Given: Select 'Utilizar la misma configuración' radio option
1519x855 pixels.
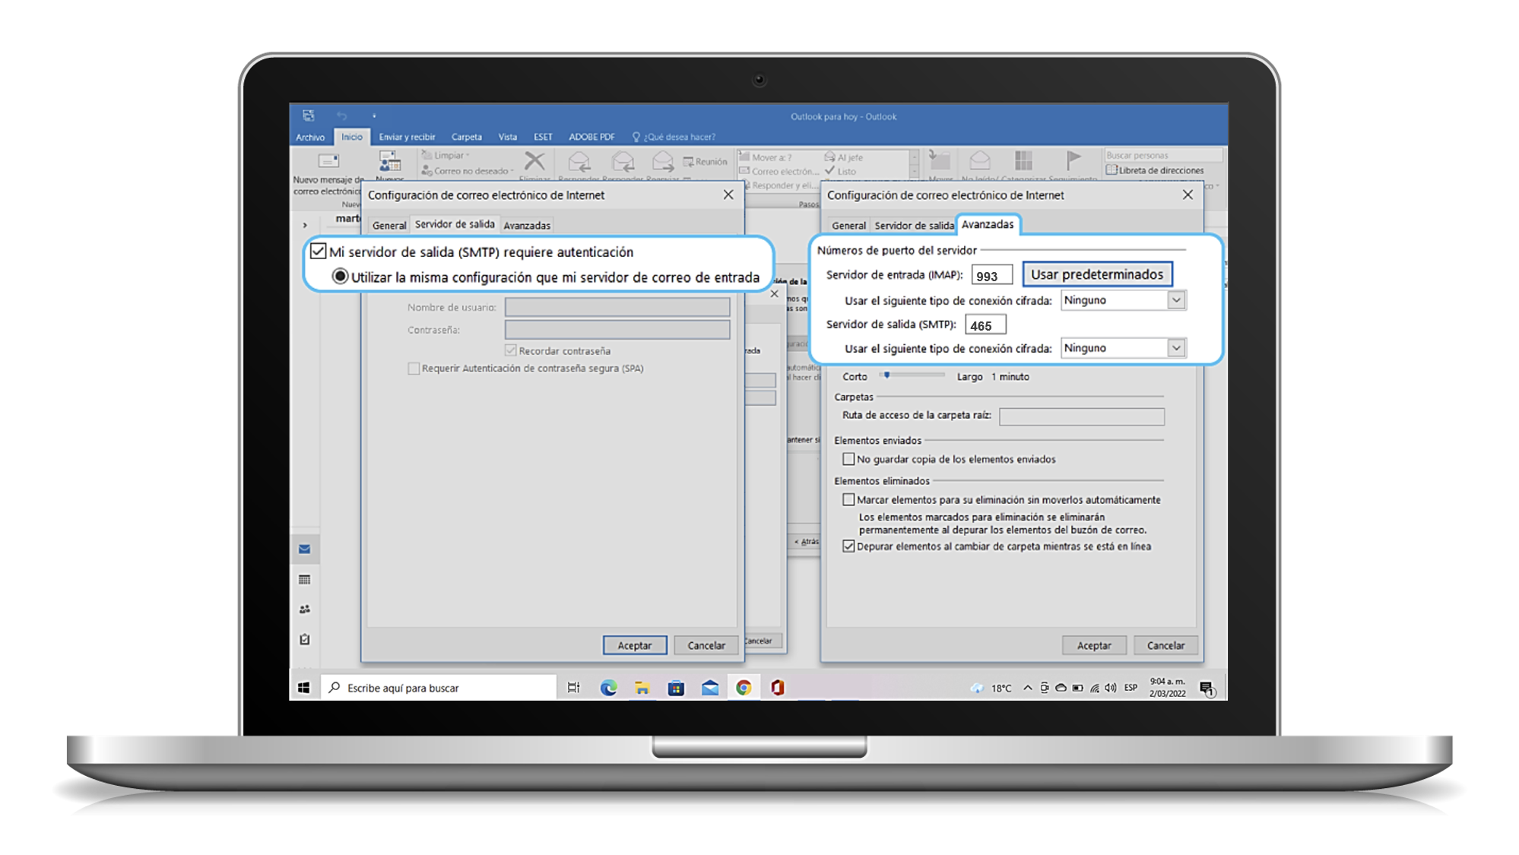Looking at the screenshot, I should coord(340,277).
